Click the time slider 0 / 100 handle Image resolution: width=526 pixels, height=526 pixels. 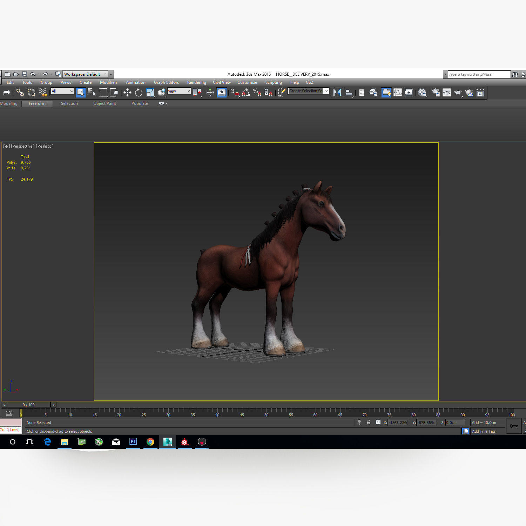(x=29, y=405)
